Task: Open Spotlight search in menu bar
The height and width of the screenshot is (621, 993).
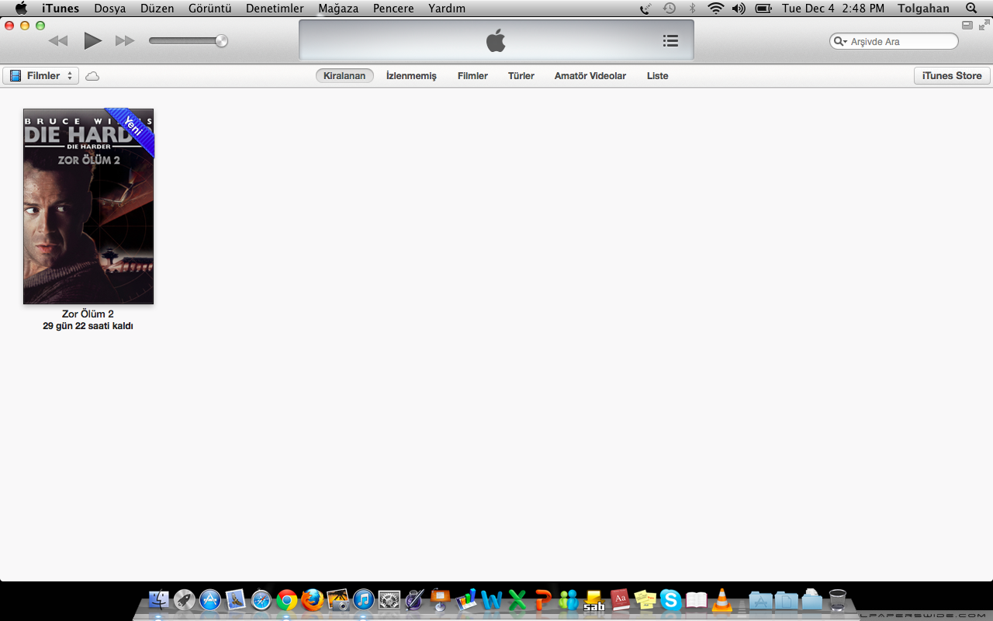Action: coord(971,9)
